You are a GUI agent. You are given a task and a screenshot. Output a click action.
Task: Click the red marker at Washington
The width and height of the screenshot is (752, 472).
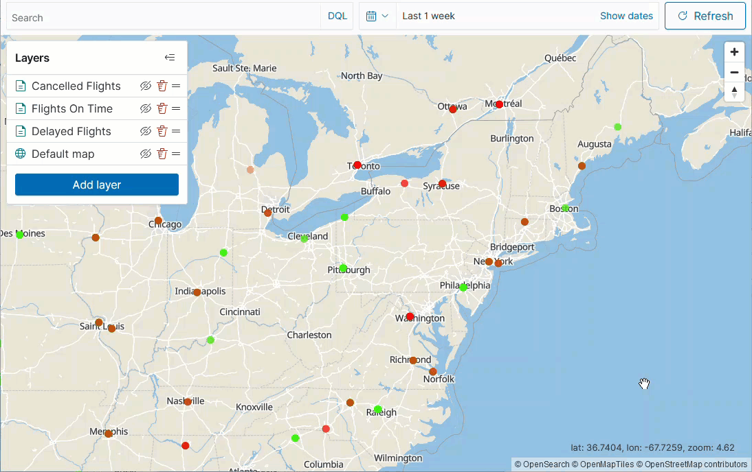pyautogui.click(x=410, y=316)
